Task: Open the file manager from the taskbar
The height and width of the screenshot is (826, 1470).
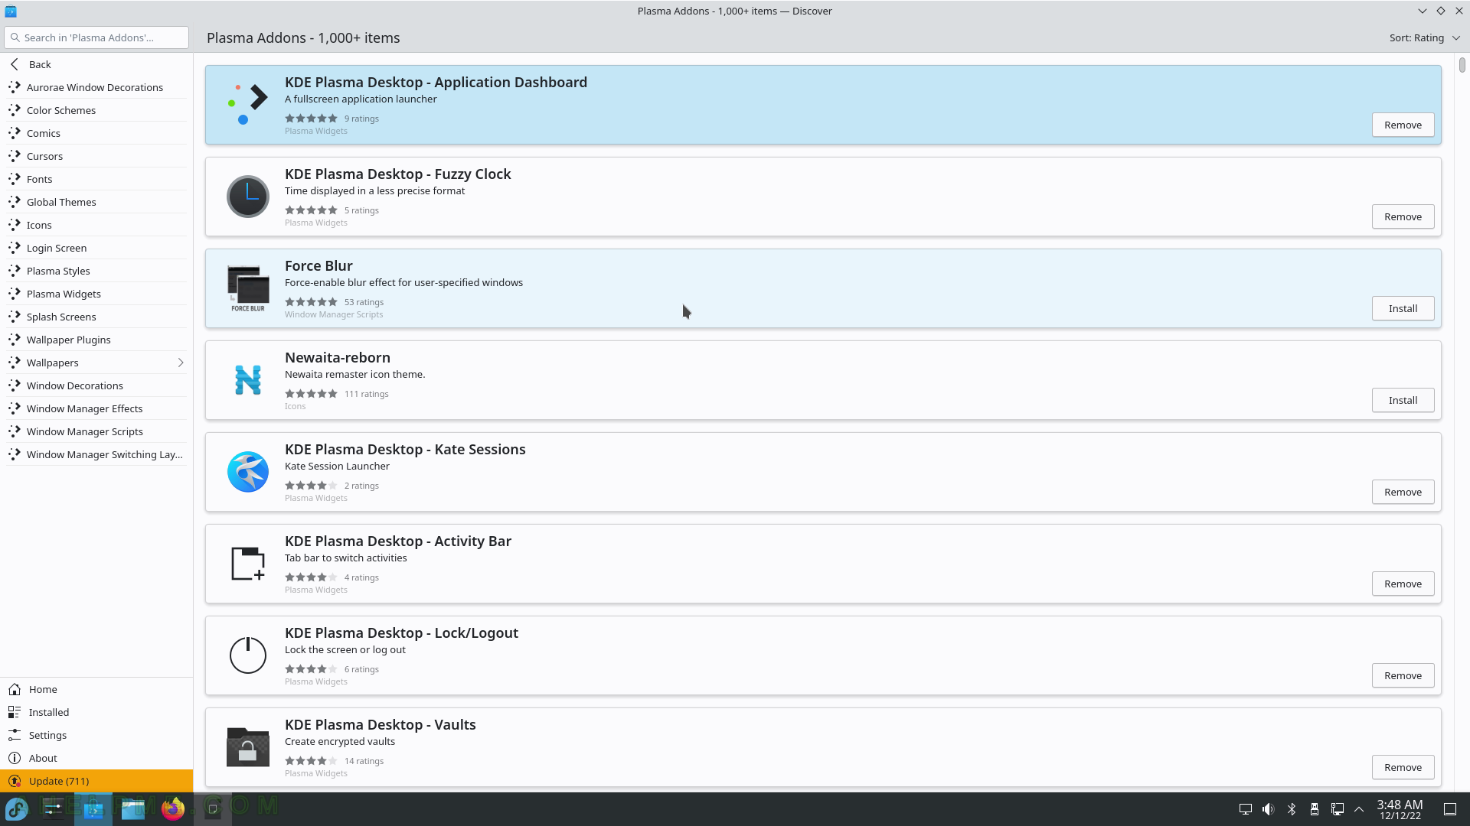Action: pos(133,808)
